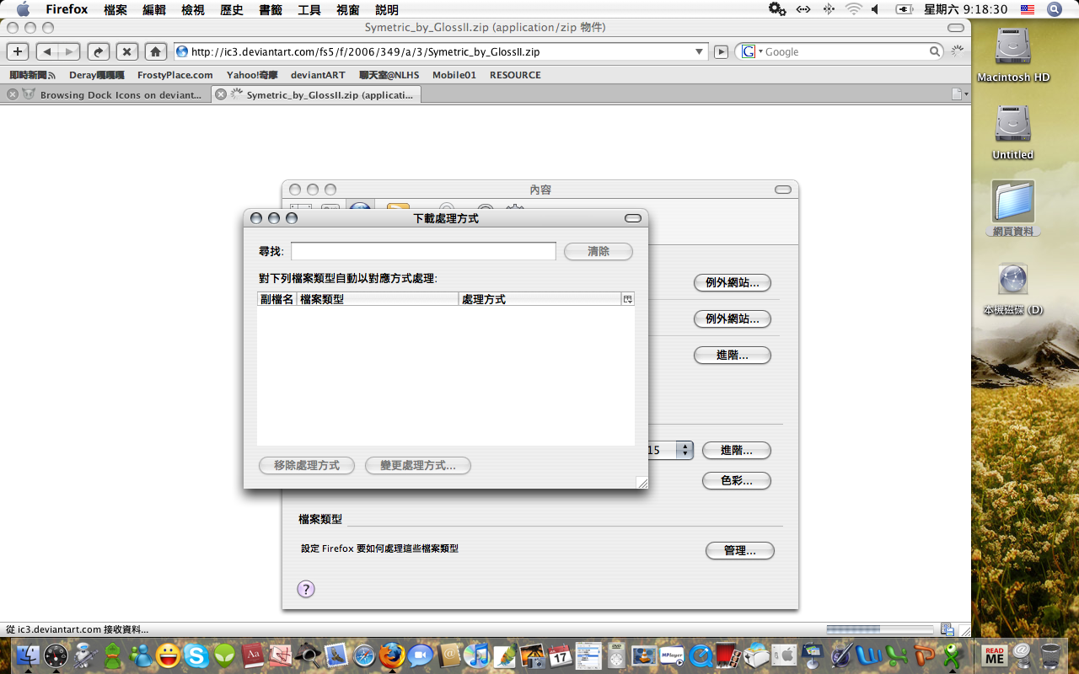Click the Firefox address bar
The height and width of the screenshot is (674, 1079).
pos(440,51)
